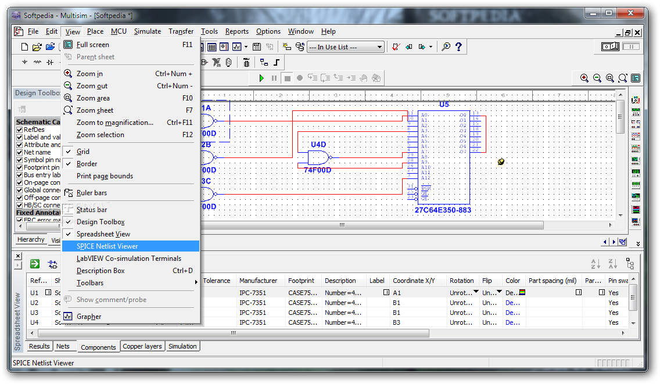Open the In Use List dropdown

(379, 46)
